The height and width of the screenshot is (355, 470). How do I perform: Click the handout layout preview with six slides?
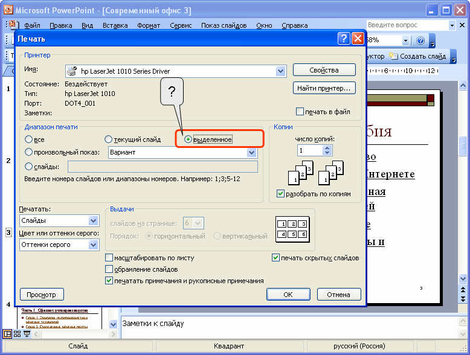click(x=292, y=229)
